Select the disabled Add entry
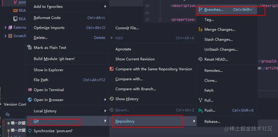Viewport: 278px width, 137px height. tap(153, 38)
